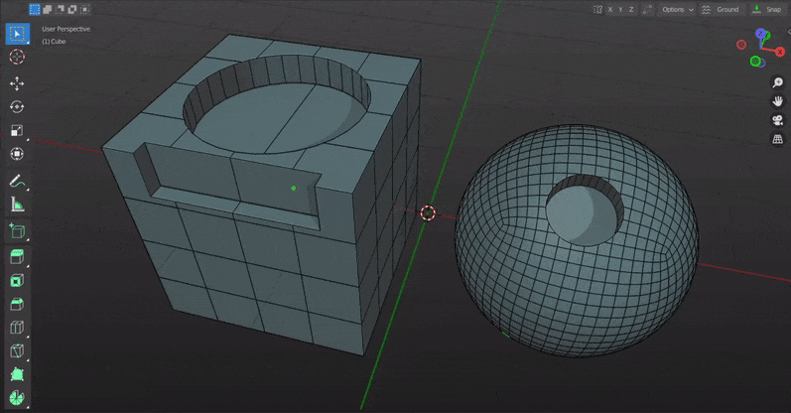Click the zoom magnifier viewport icon
Image resolution: width=791 pixels, height=413 pixels.
(777, 82)
